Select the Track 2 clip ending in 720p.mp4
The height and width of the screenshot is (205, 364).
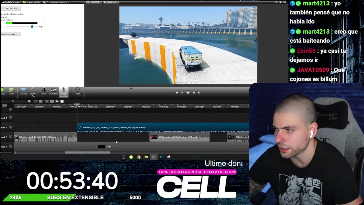tap(45, 137)
